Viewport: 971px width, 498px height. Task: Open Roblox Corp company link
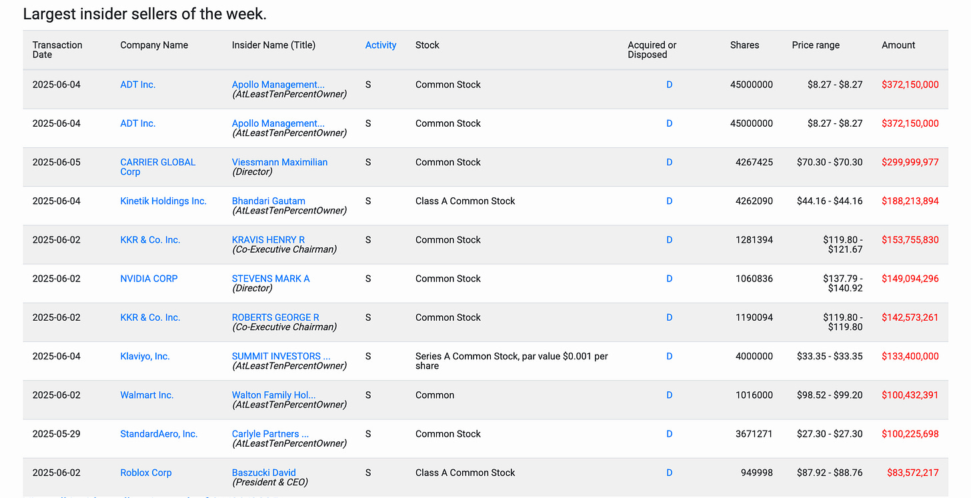(146, 472)
